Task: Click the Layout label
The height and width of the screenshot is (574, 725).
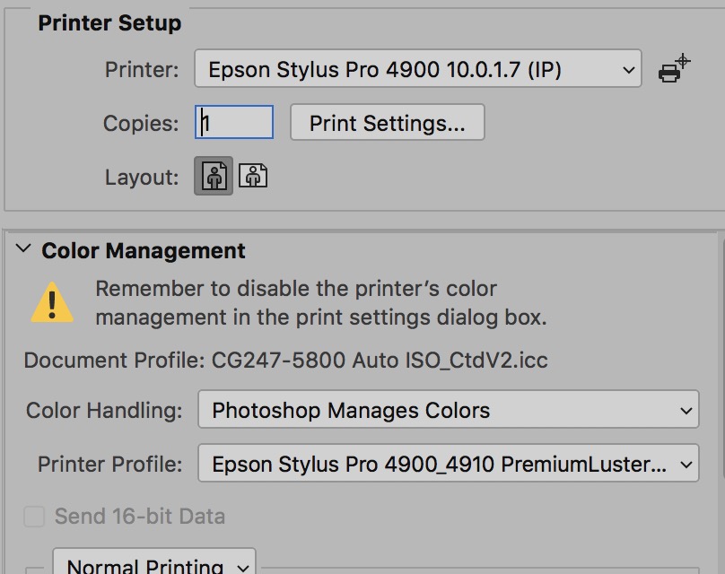Action: [x=142, y=177]
